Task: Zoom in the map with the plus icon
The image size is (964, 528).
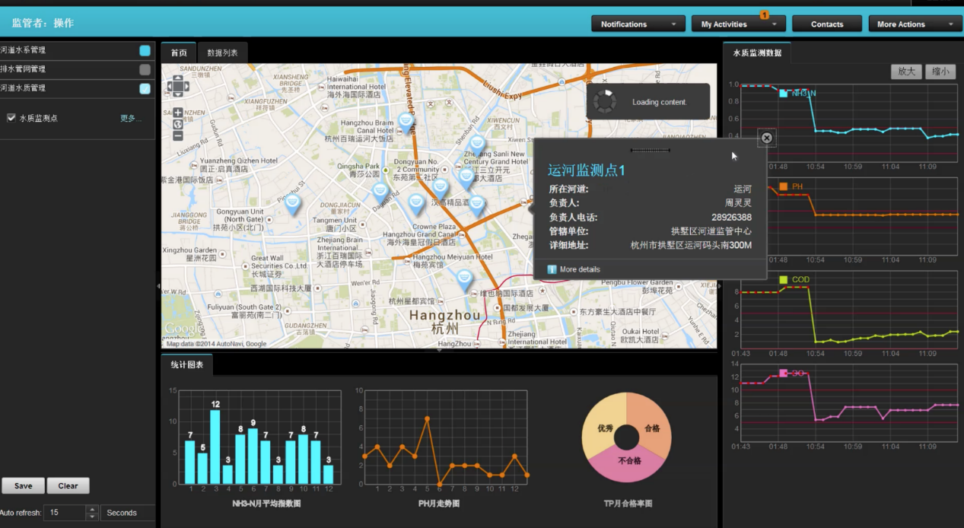Action: 178,113
